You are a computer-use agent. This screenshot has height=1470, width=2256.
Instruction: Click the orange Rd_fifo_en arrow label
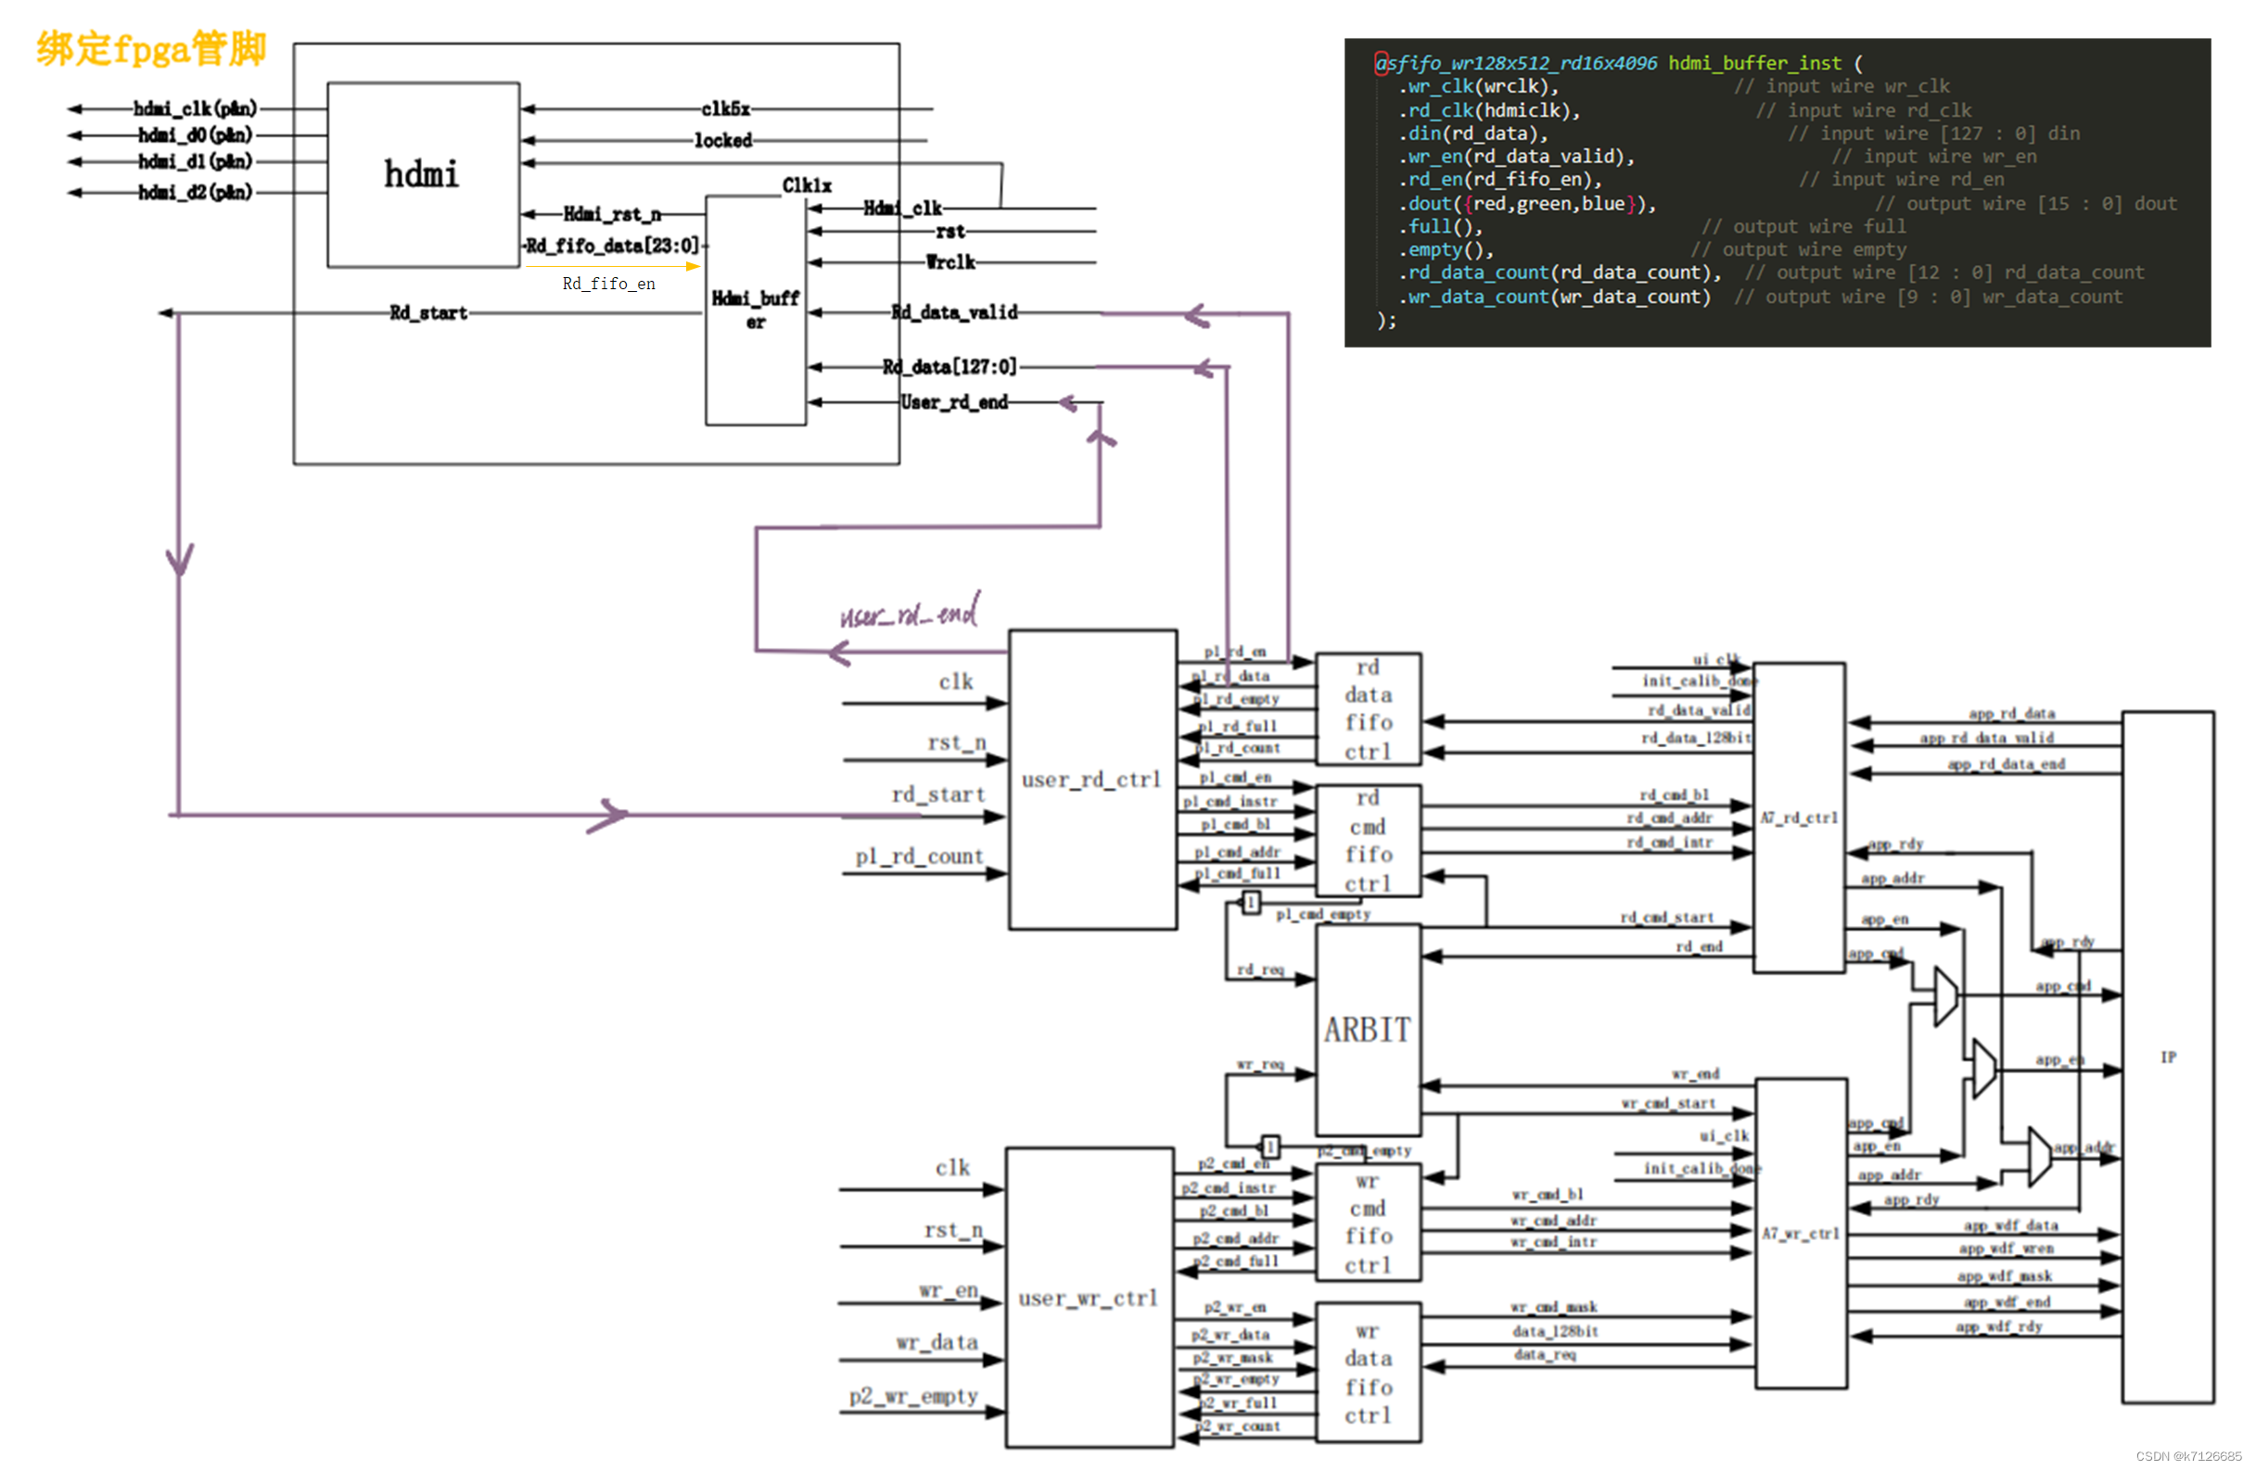pos(608,284)
